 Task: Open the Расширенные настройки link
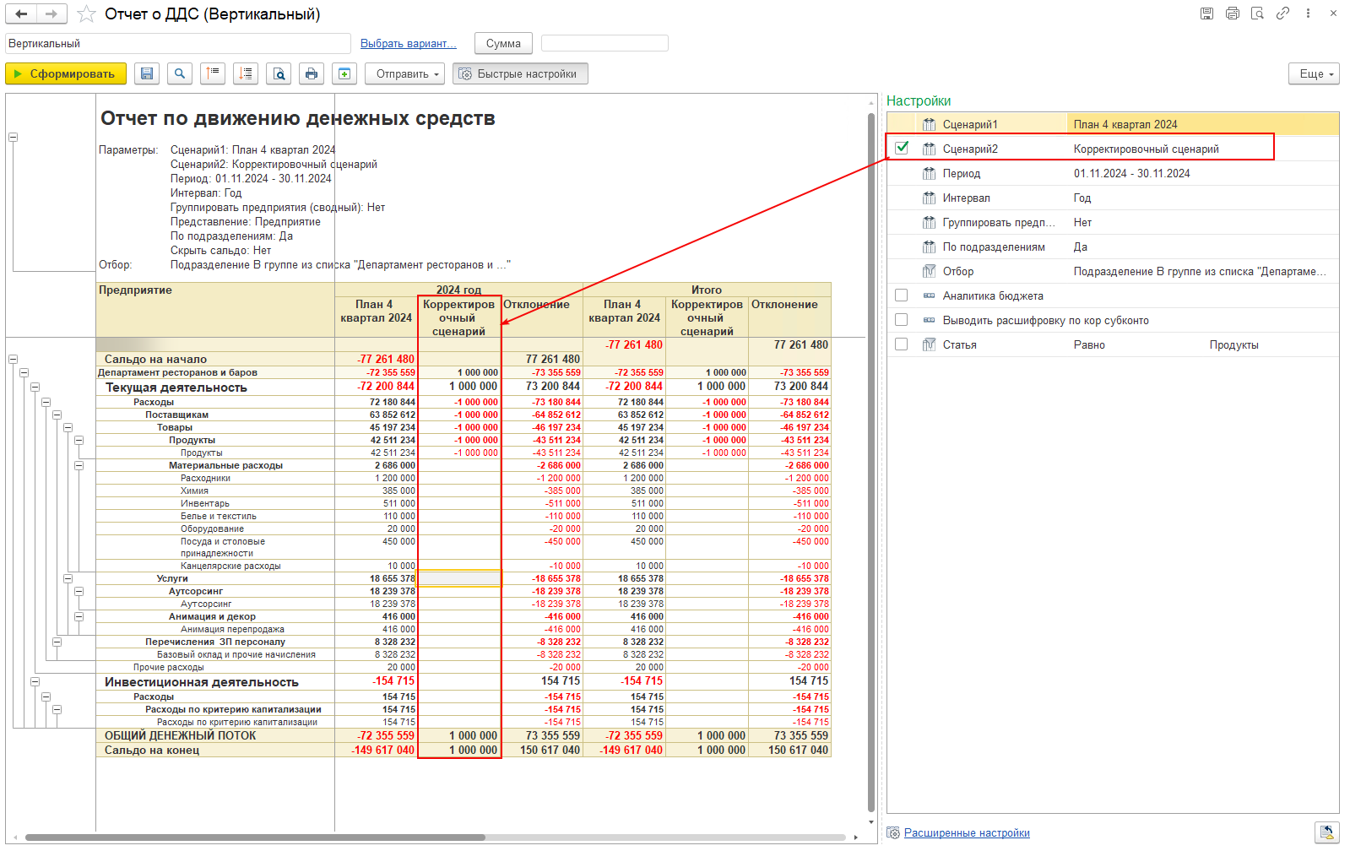point(967,833)
